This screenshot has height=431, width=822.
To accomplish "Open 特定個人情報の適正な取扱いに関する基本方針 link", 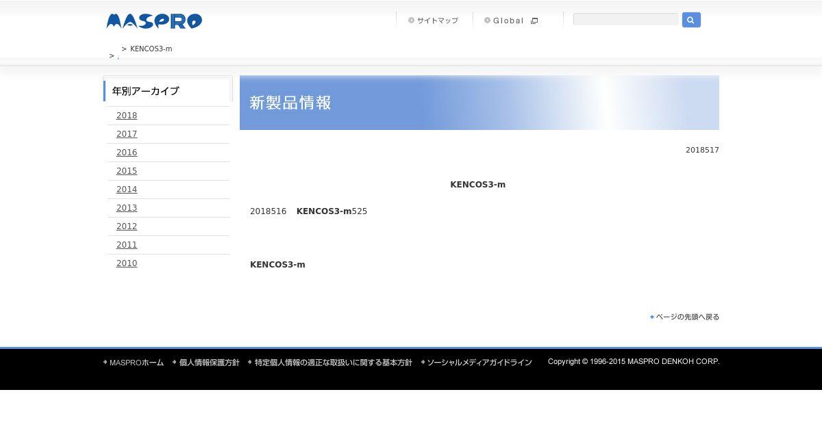I will (x=330, y=363).
